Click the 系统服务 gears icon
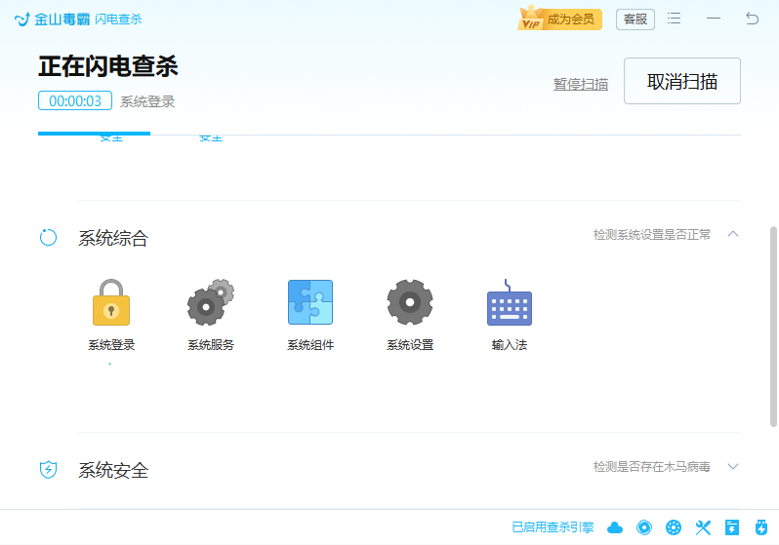 point(210,302)
